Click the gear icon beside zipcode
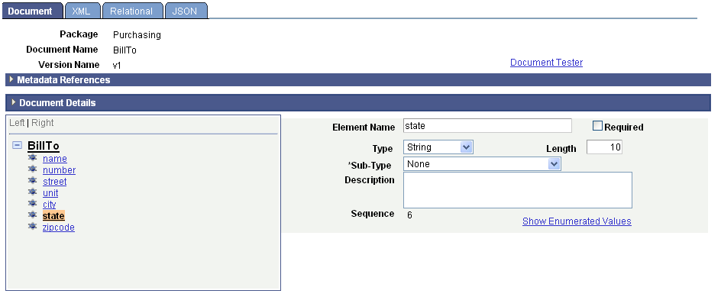This screenshot has width=721, height=297. coord(32,226)
